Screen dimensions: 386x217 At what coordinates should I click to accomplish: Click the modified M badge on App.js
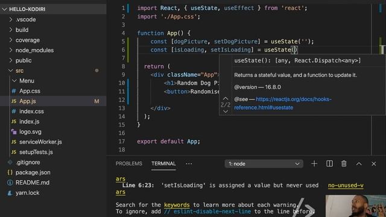point(96,101)
